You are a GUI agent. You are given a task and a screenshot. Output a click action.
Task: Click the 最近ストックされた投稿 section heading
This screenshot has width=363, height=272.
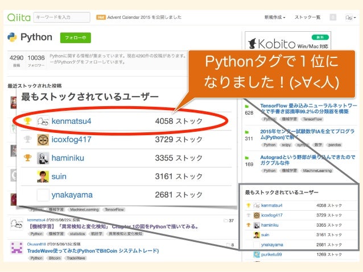tap(35, 86)
